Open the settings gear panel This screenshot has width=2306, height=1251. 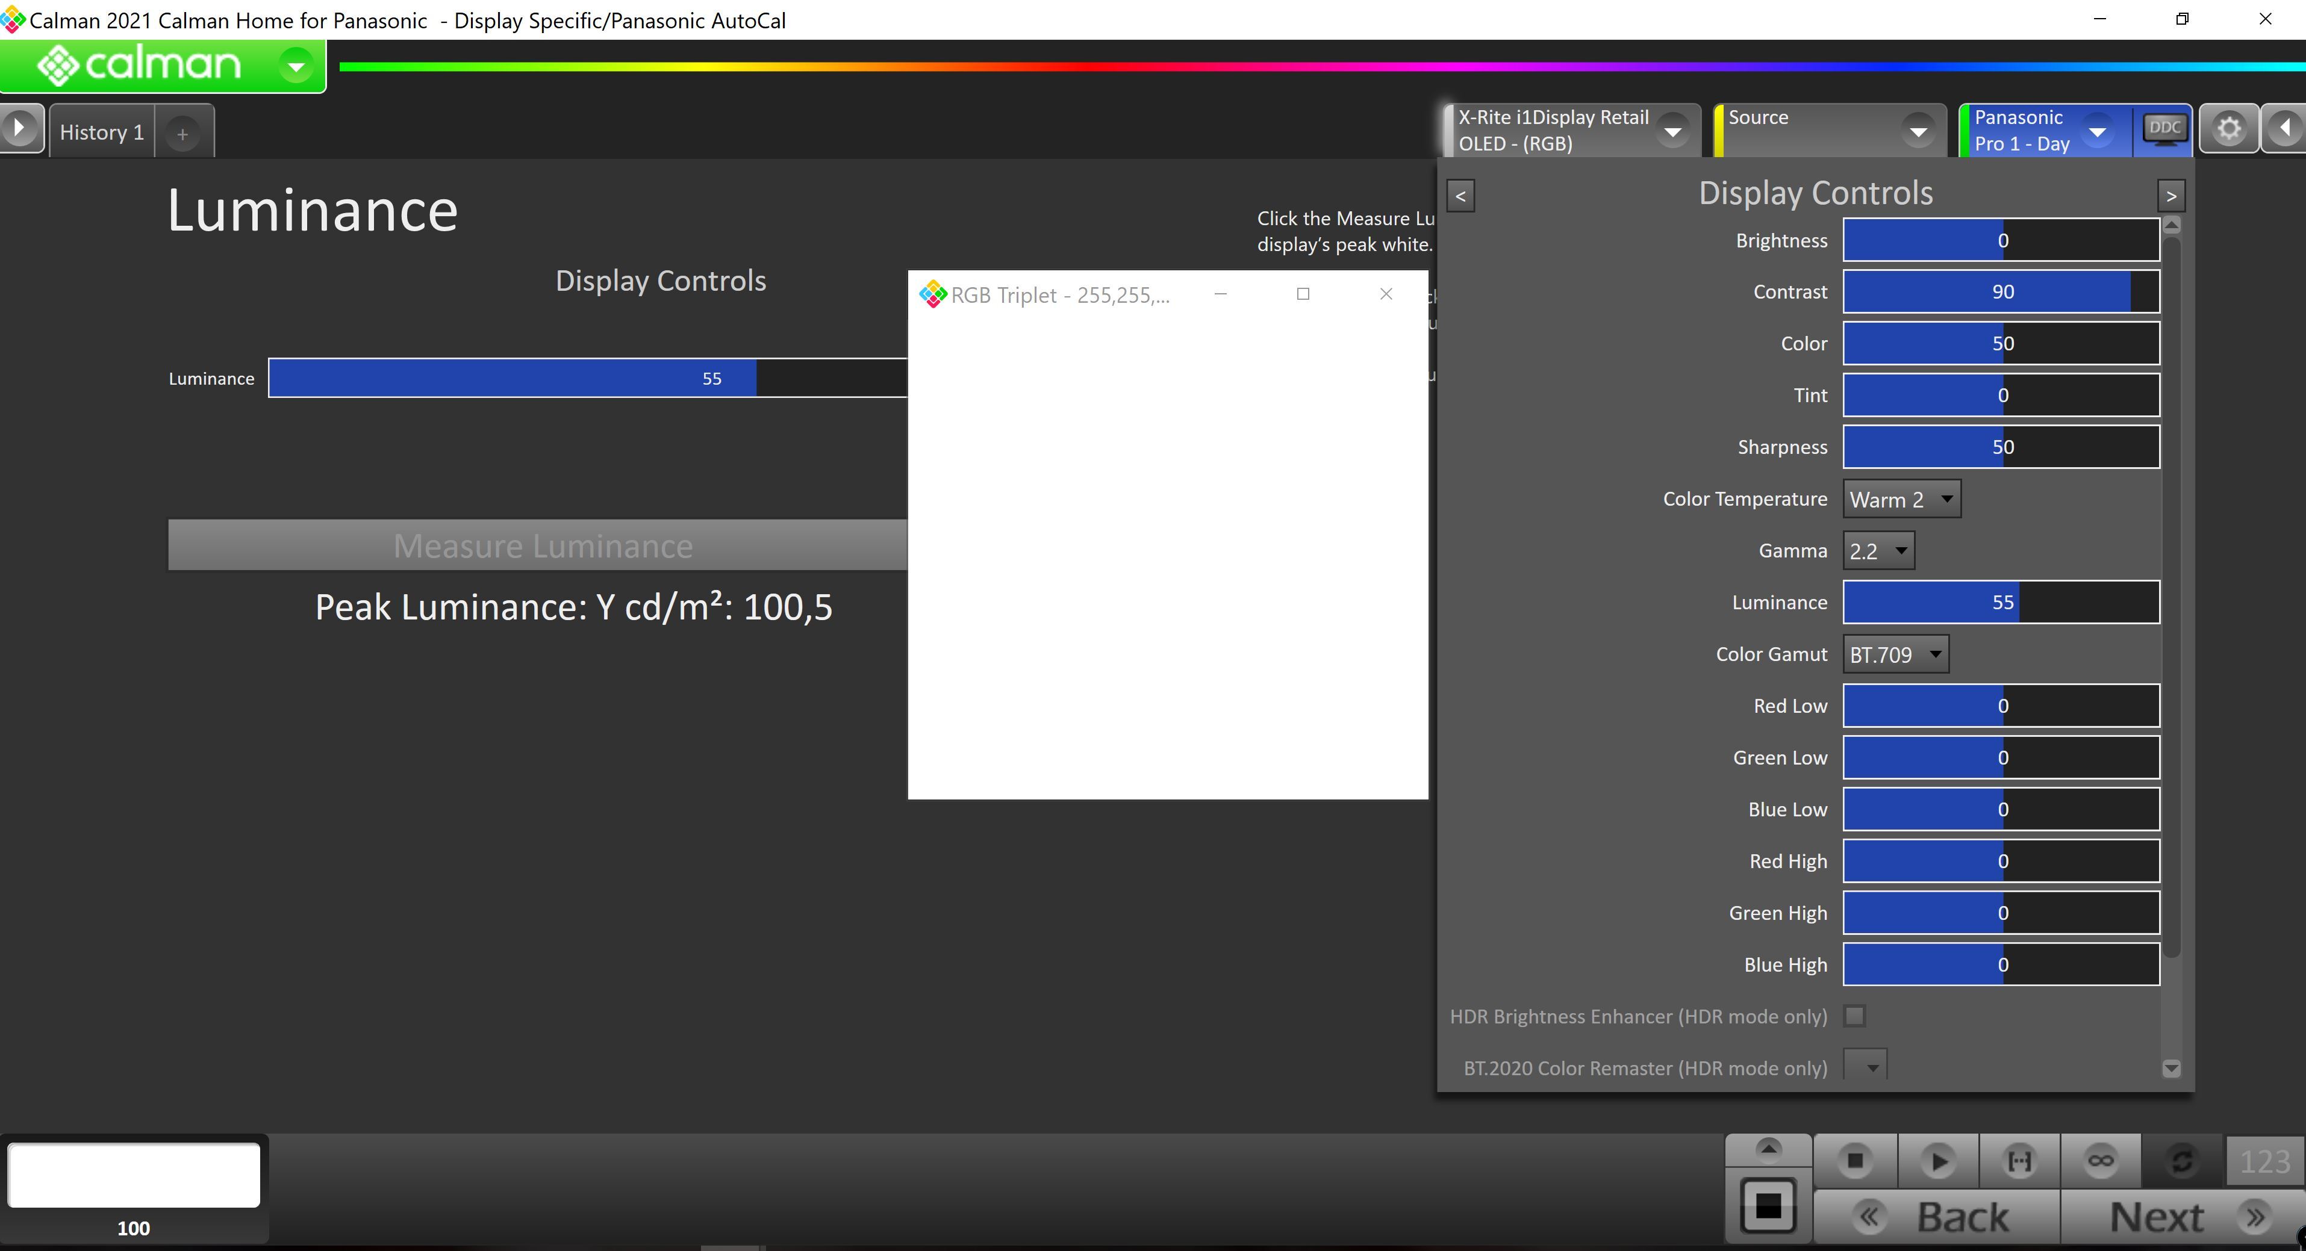[x=2228, y=130]
